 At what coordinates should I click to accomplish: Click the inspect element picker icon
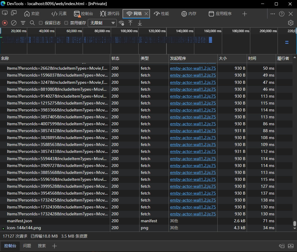click(5, 13)
